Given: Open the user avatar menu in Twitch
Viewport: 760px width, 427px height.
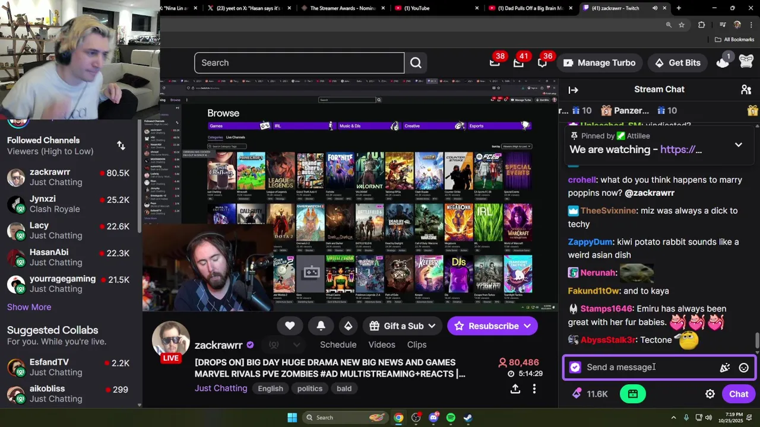Looking at the screenshot, I should [746, 62].
